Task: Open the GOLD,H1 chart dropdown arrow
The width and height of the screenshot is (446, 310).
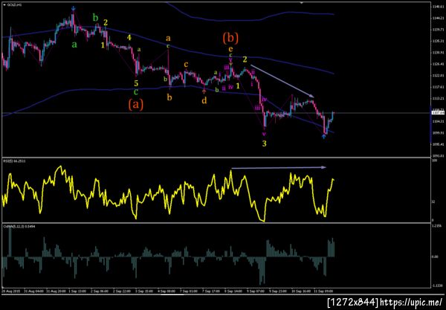Action: [4, 5]
